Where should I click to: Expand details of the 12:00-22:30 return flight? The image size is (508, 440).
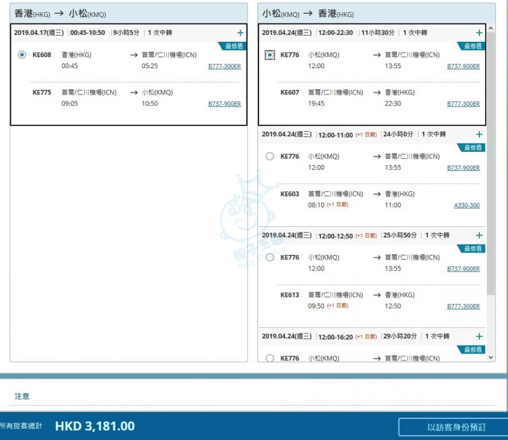479,33
